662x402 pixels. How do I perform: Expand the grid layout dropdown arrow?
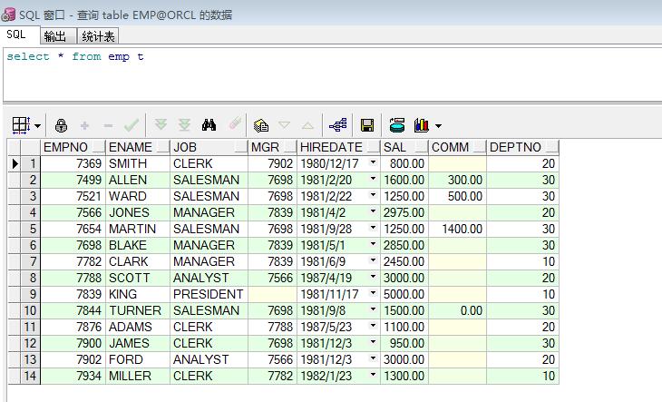[x=37, y=126]
